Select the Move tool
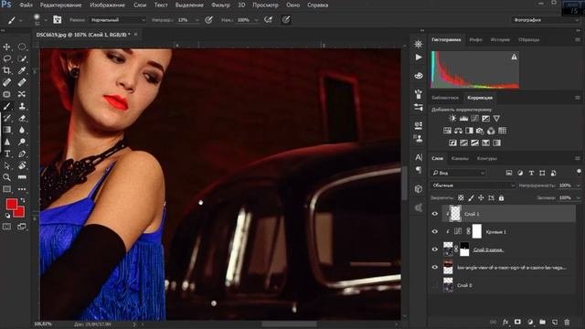585x329 pixels. pos(6,47)
